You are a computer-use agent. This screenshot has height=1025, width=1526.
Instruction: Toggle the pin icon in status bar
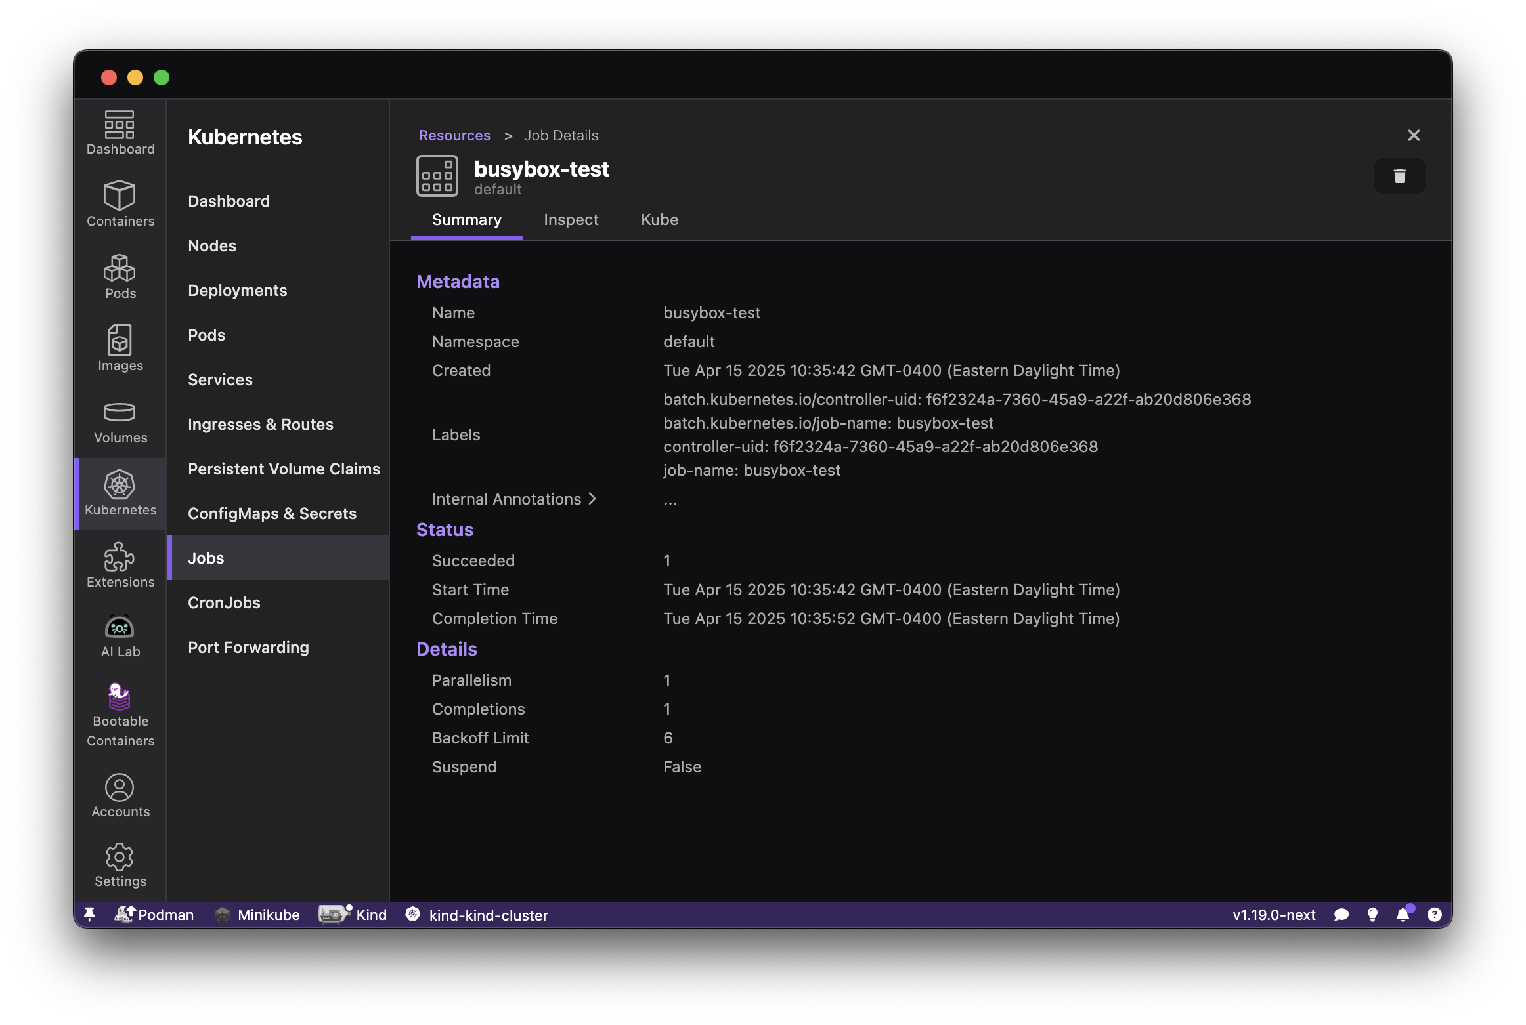(90, 915)
